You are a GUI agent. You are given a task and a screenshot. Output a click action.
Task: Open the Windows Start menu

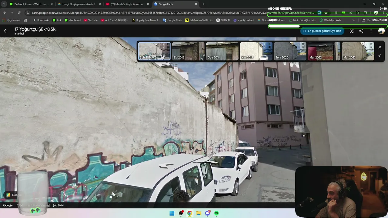(172, 213)
